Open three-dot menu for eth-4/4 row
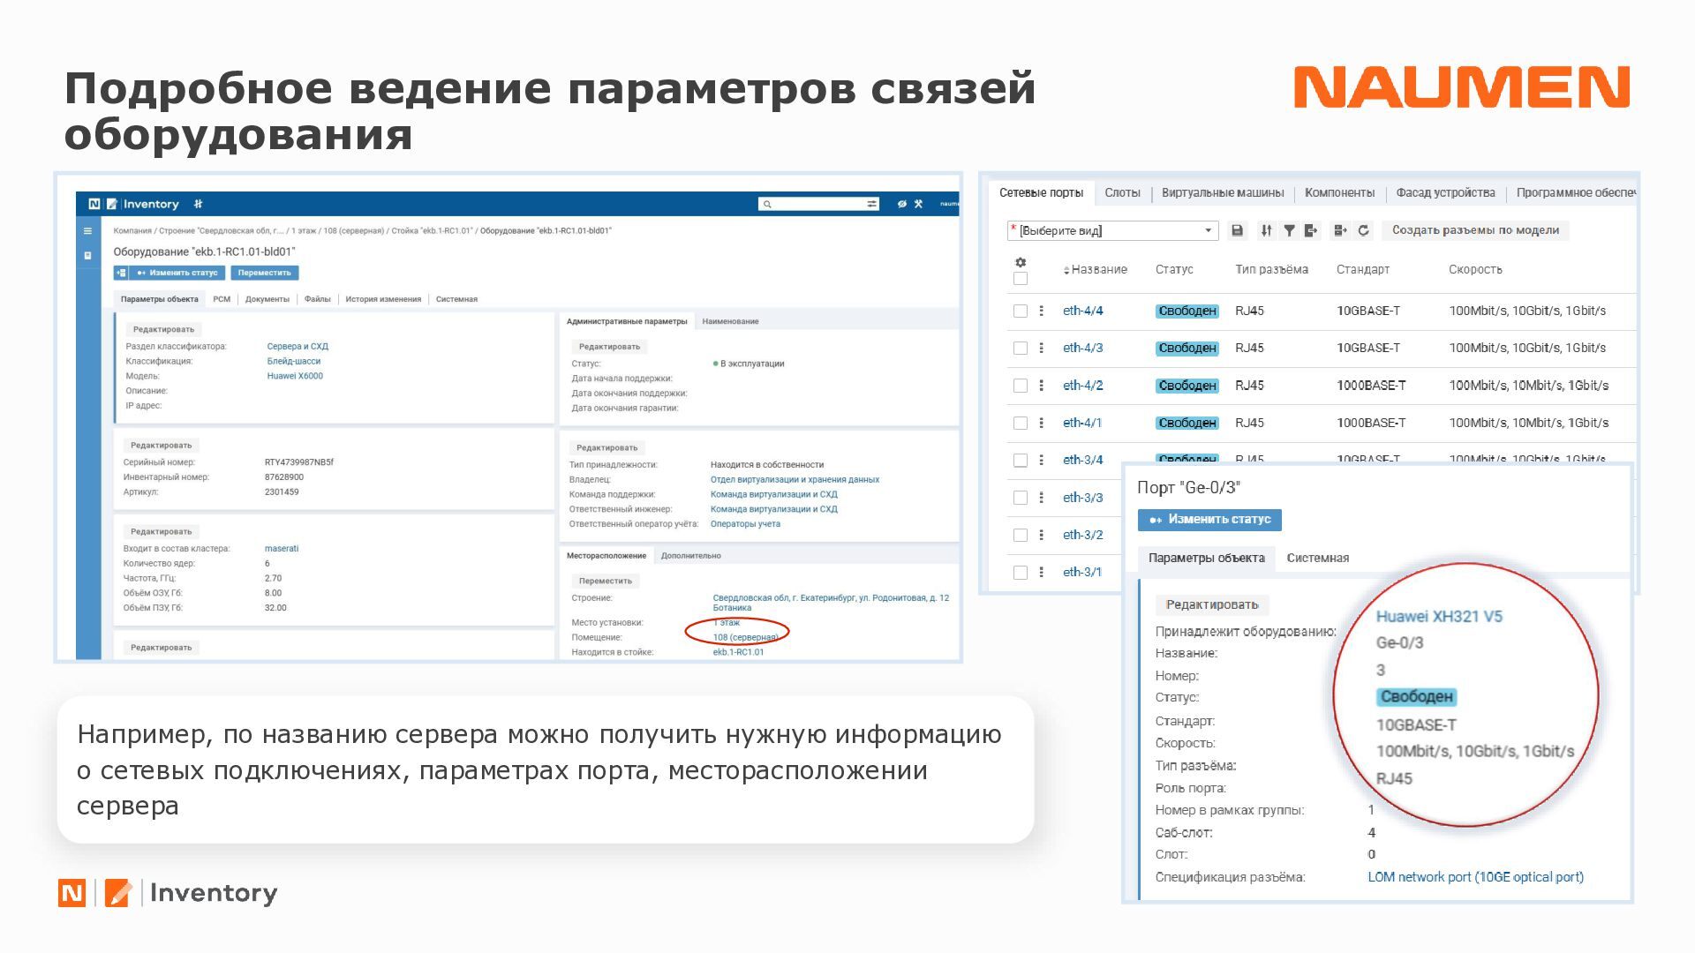Image resolution: width=1695 pixels, height=953 pixels. click(1042, 311)
